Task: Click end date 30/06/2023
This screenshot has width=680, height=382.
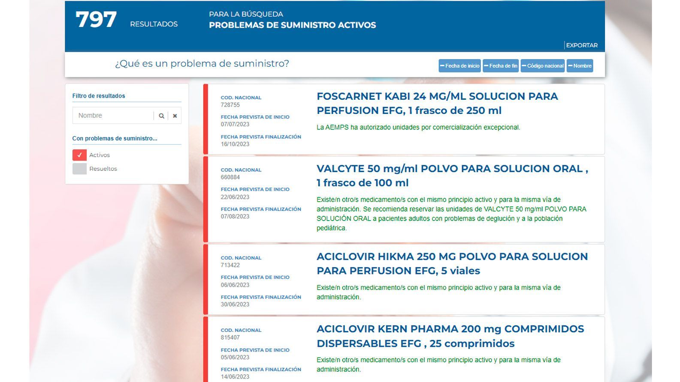Action: [x=235, y=304]
